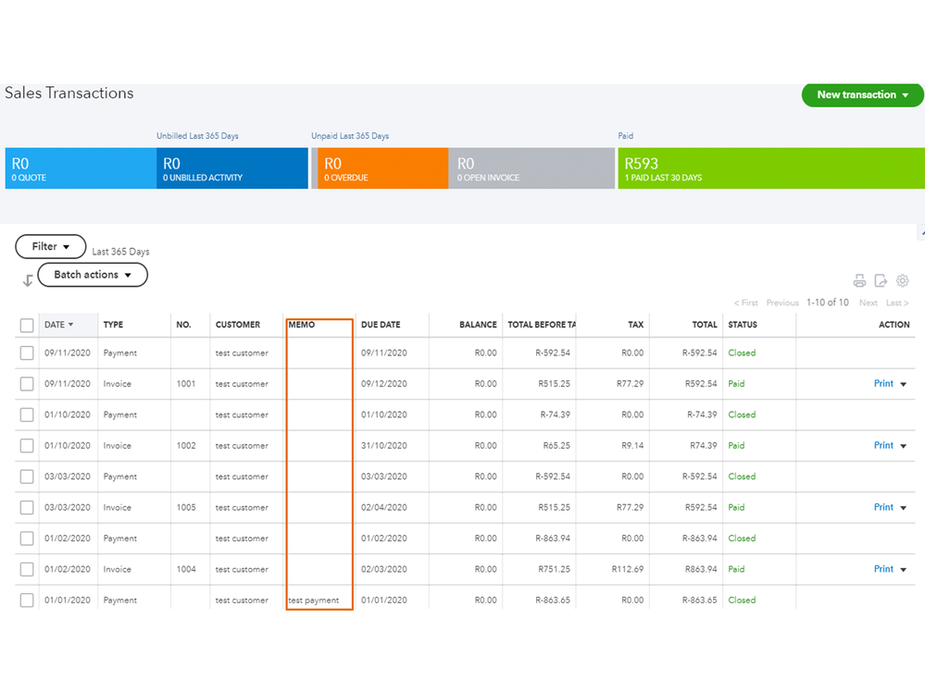
Task: Click the export to Excel icon
Action: click(881, 281)
